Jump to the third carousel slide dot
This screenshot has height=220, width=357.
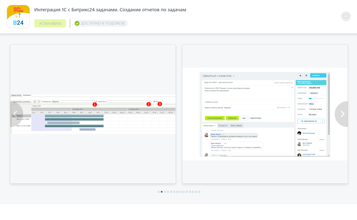click(165, 192)
